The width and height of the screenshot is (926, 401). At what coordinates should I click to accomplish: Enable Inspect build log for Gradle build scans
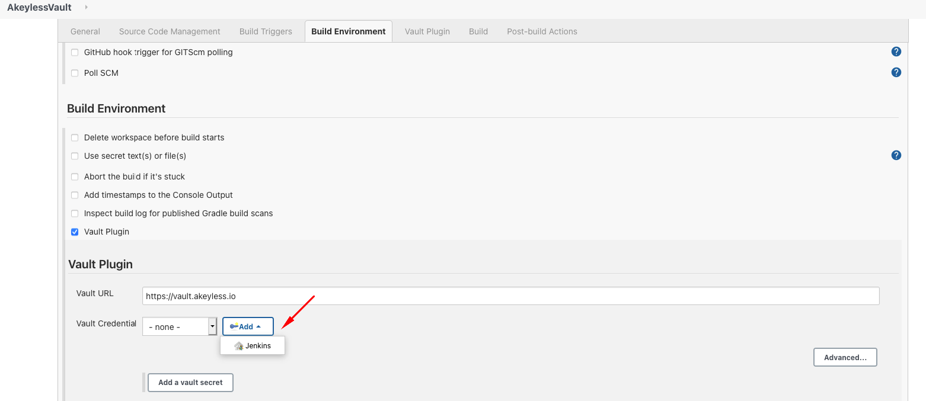(x=75, y=213)
